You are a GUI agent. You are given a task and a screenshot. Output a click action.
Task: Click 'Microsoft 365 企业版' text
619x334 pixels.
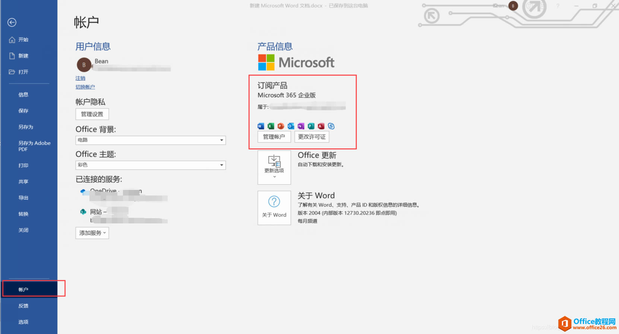tap(287, 95)
